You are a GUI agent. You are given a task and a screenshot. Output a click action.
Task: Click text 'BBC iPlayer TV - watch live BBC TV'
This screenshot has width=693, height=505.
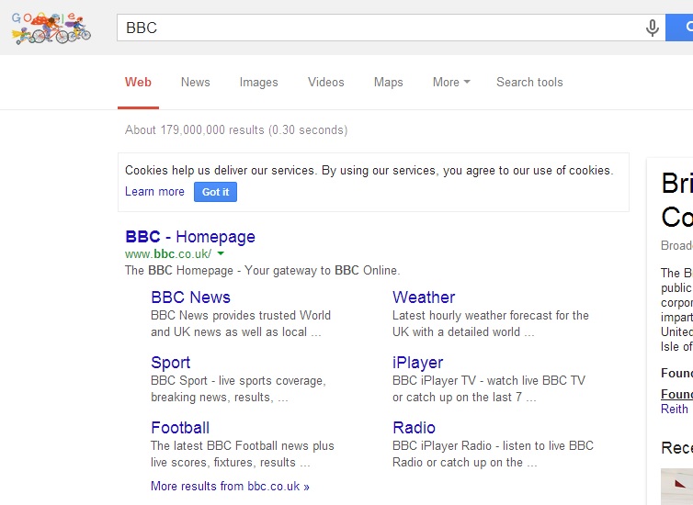[489, 380]
